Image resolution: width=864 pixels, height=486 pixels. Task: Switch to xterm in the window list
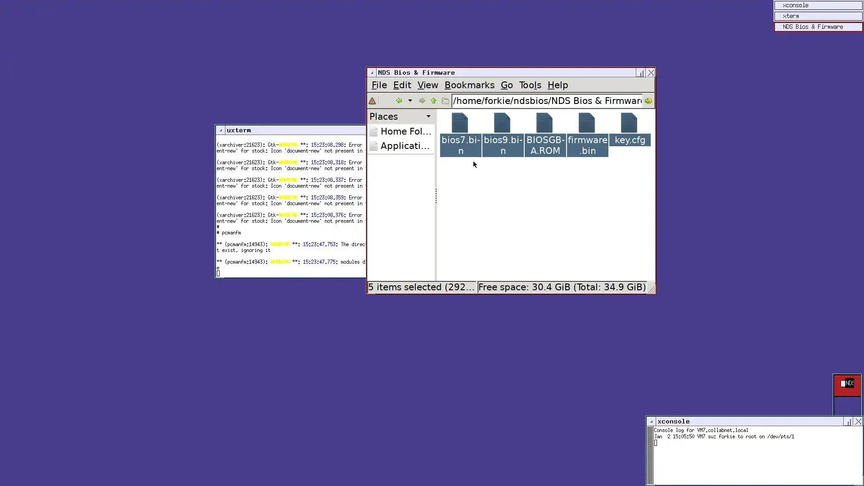click(818, 16)
